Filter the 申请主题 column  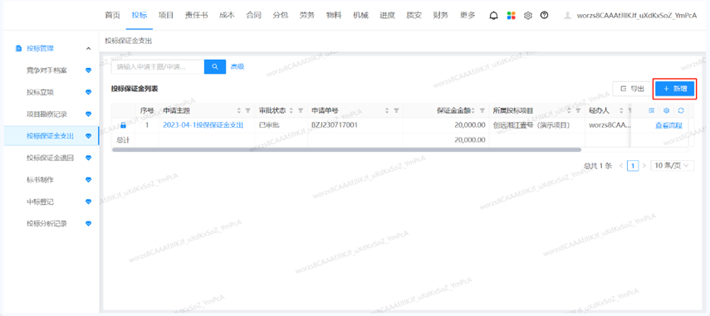[247, 110]
